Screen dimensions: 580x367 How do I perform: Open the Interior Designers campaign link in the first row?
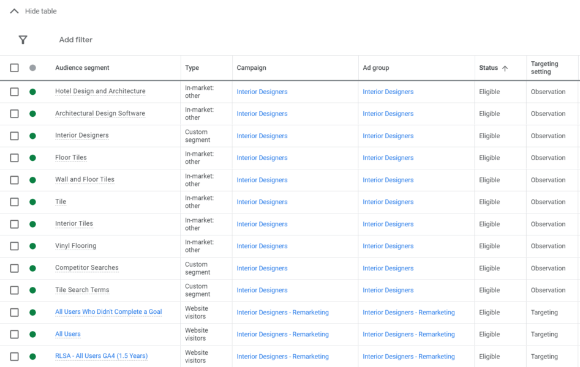[x=262, y=91]
